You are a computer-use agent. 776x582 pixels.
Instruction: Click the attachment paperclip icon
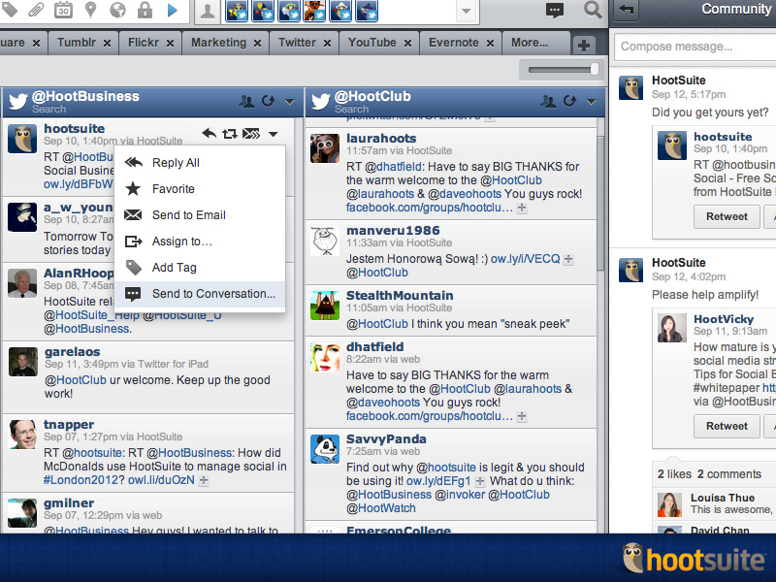[x=35, y=11]
